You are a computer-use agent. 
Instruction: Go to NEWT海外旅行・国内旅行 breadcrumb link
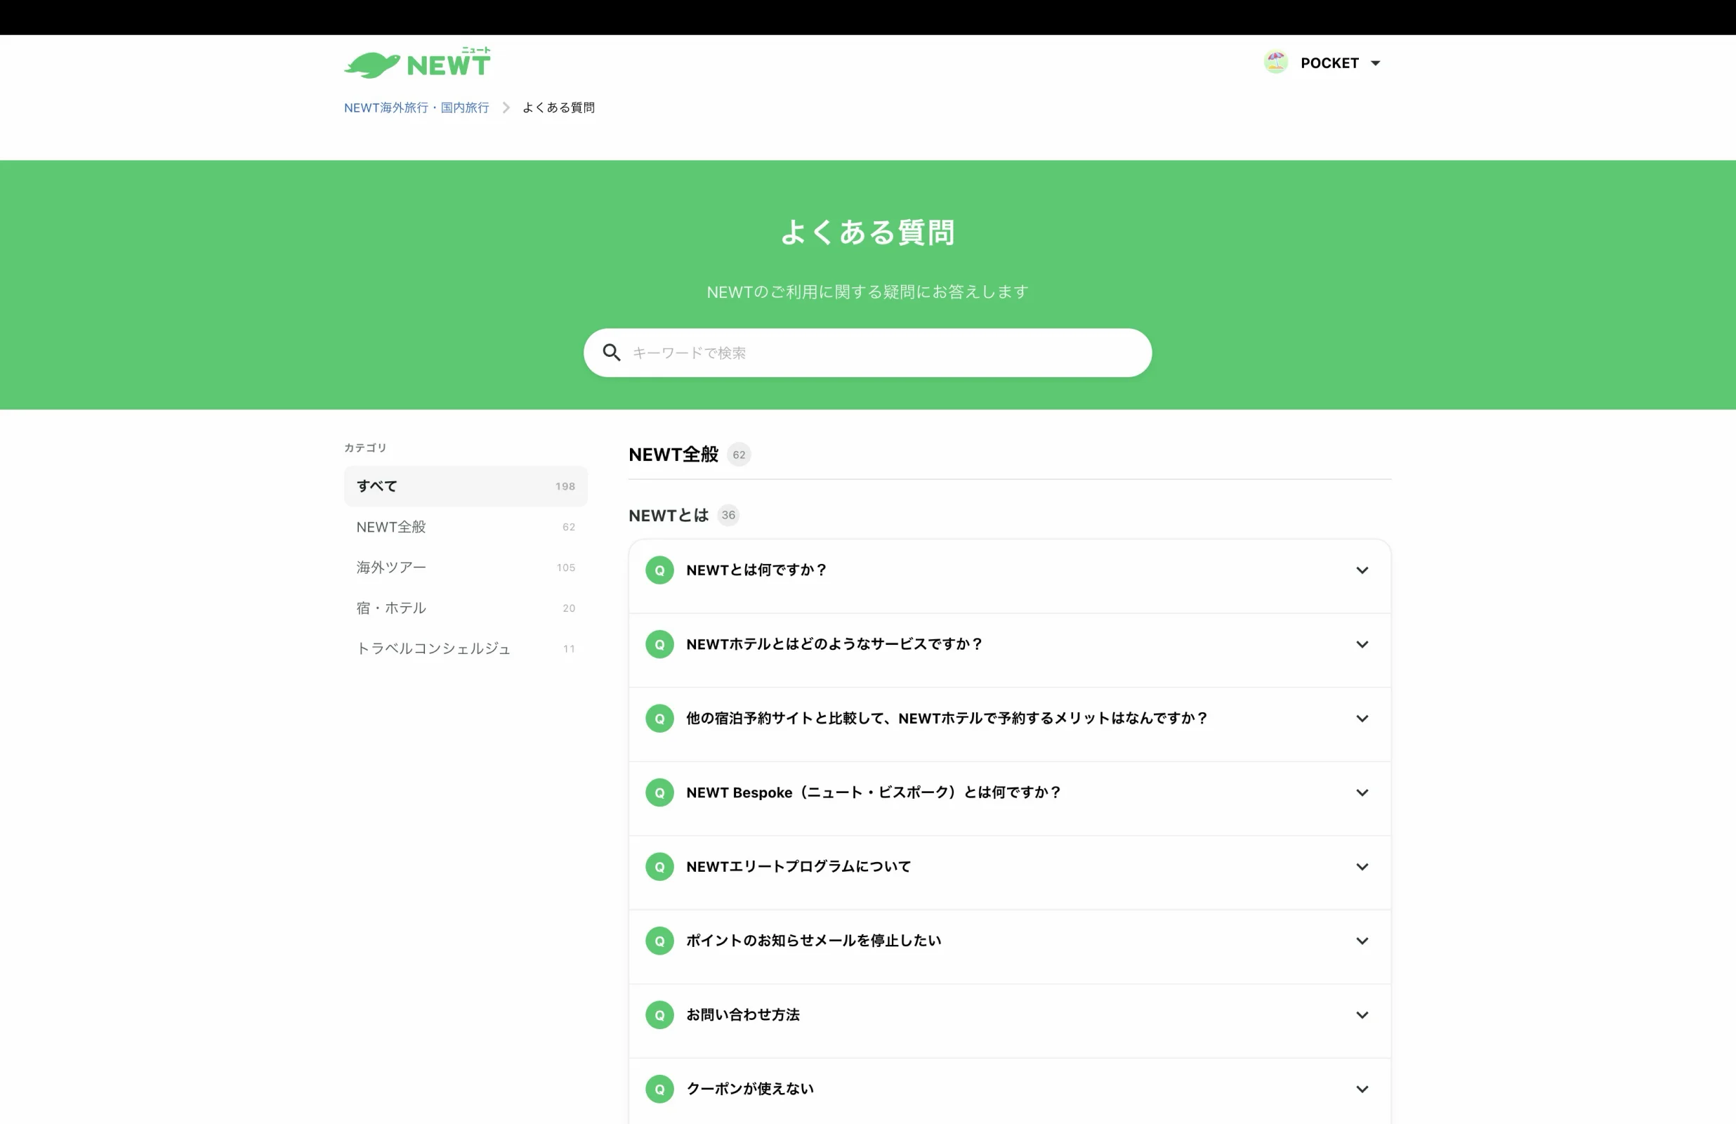(x=416, y=108)
